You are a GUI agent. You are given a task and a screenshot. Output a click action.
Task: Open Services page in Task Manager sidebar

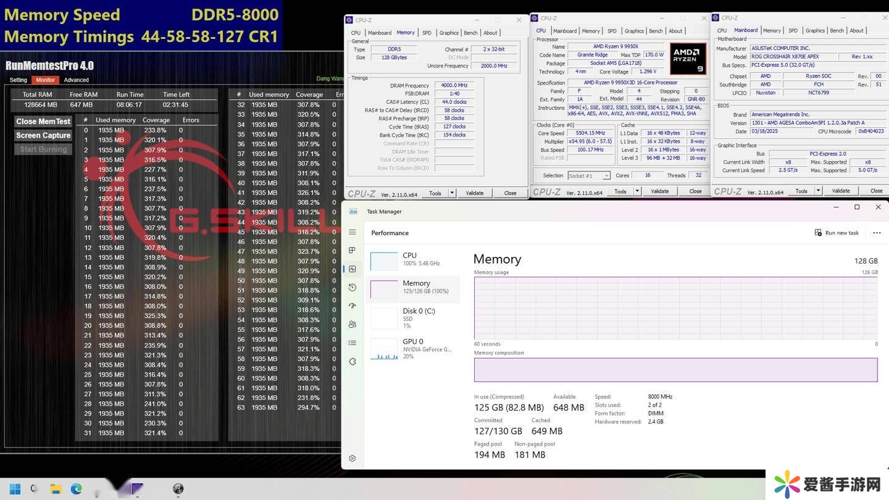353,361
